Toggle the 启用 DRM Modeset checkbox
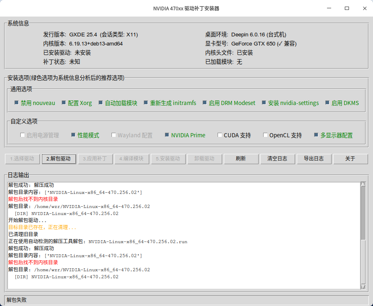 tap(205, 103)
